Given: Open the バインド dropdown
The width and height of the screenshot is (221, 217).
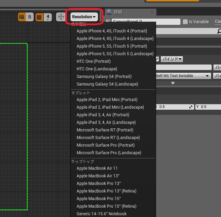Looking at the screenshot, I should (x=172, y=59).
